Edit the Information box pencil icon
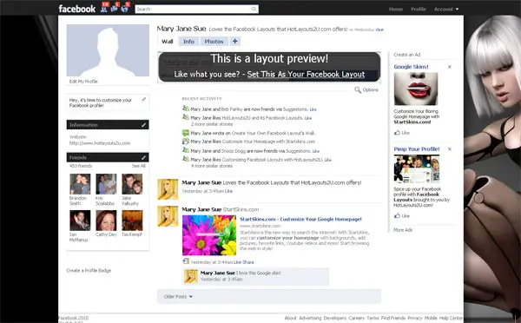This screenshot has width=521, height=323. click(x=143, y=125)
